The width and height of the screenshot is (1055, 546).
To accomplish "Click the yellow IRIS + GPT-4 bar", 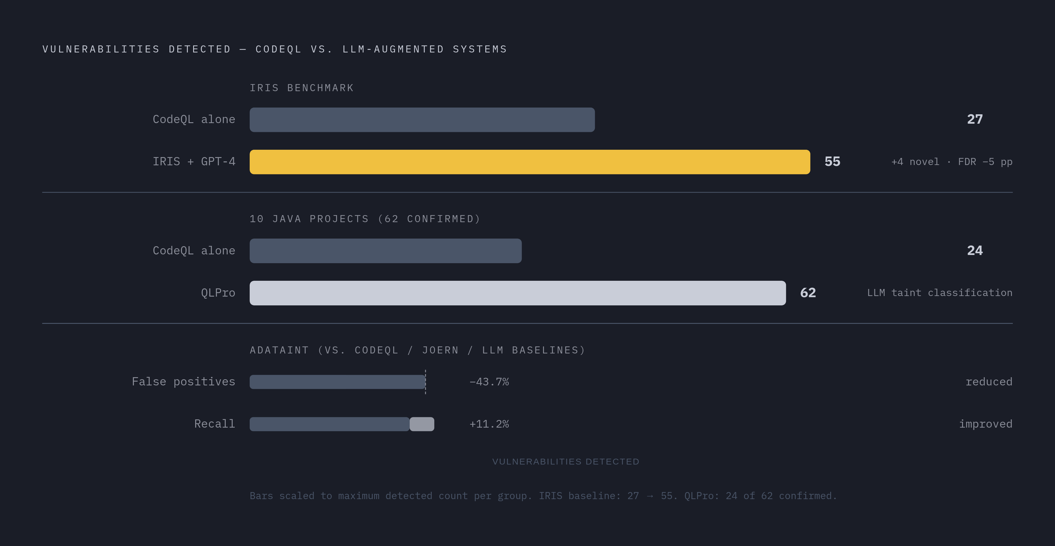I will pos(530,162).
